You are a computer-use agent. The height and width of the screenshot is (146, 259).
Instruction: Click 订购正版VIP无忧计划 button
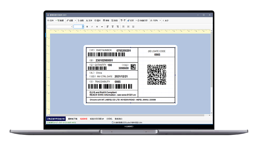pyautogui.click(x=56, y=119)
